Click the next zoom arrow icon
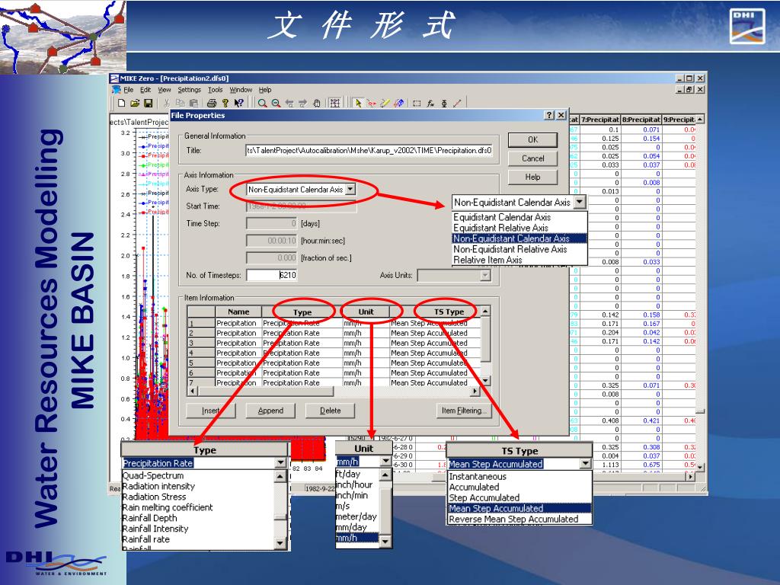 (x=303, y=103)
